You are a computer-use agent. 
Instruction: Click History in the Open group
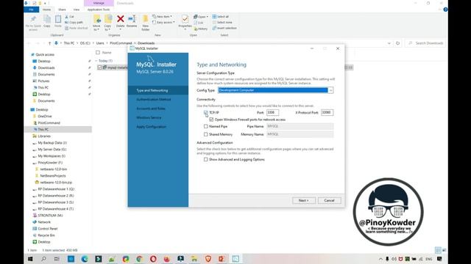click(201, 29)
